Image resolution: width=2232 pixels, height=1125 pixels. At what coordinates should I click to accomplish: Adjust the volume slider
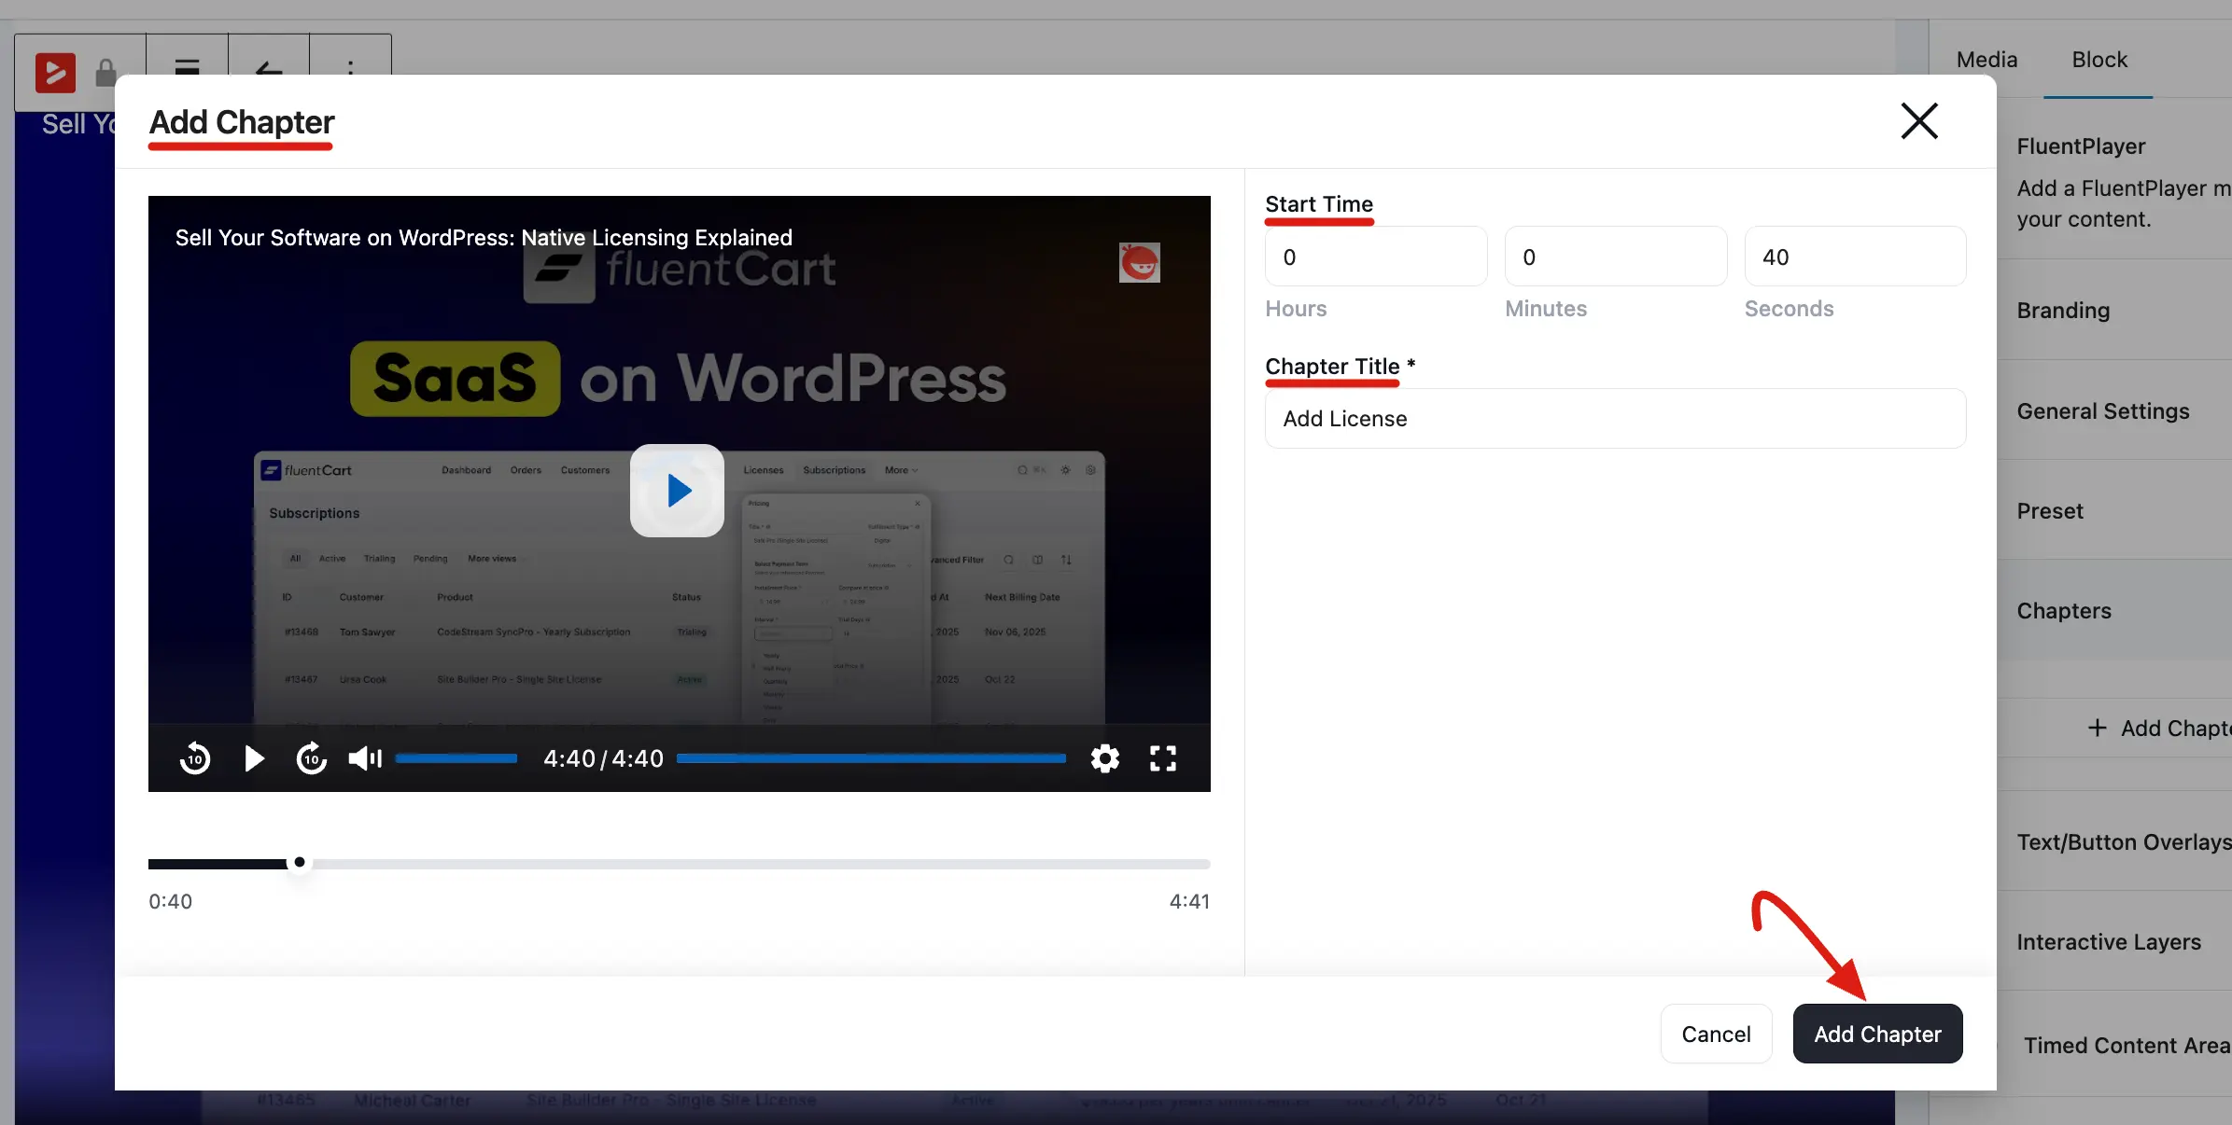(x=456, y=758)
